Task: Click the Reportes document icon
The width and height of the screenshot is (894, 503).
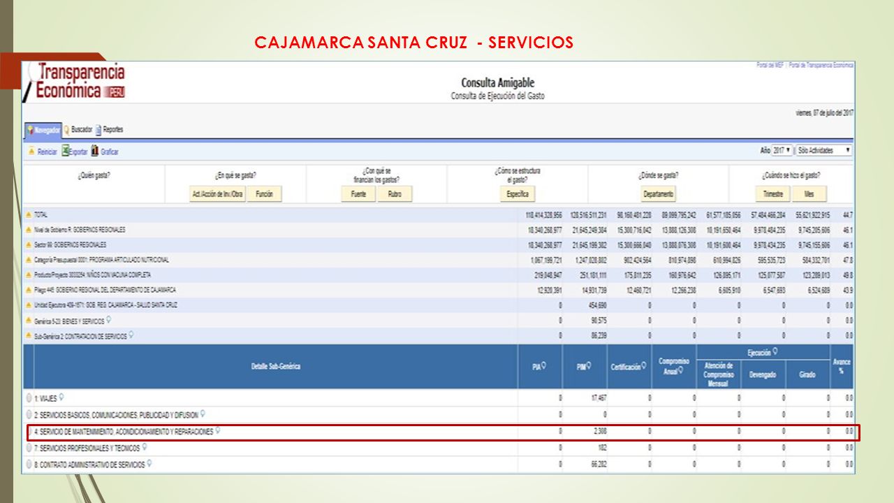Action: coord(98,129)
